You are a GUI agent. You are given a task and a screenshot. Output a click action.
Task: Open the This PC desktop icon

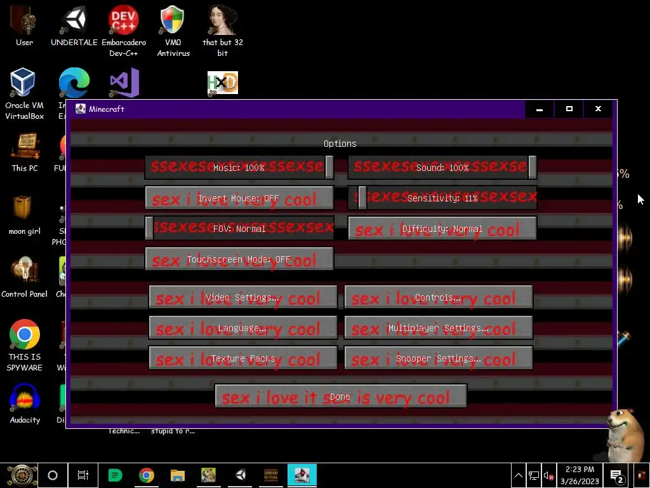[x=25, y=152]
